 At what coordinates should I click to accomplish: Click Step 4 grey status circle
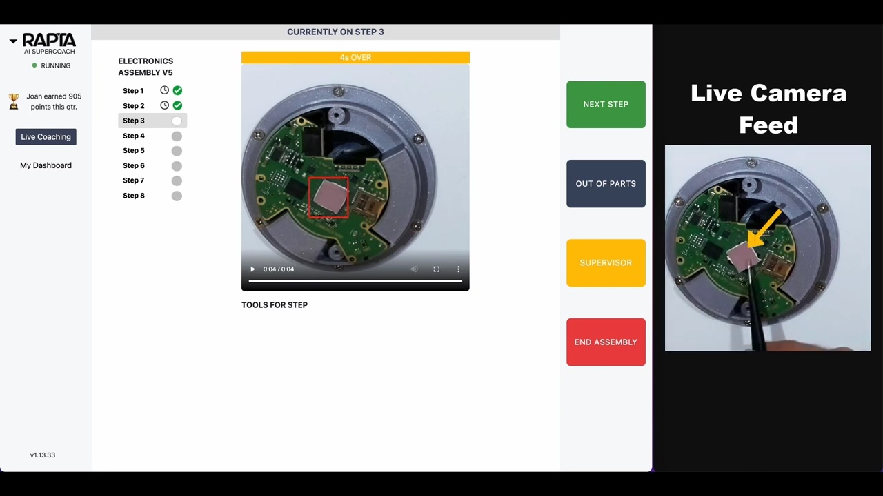[177, 136]
